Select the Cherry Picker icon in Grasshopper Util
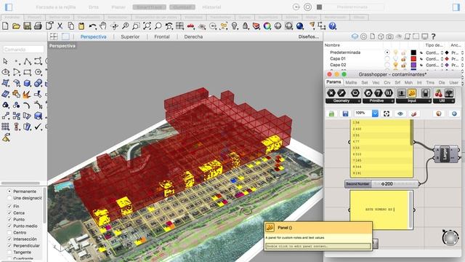The width and height of the screenshot is (465, 262). (x=438, y=93)
